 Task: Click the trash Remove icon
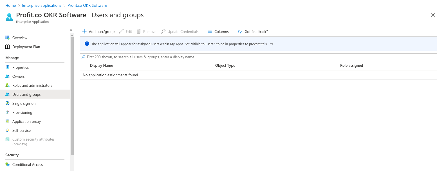[139, 31]
